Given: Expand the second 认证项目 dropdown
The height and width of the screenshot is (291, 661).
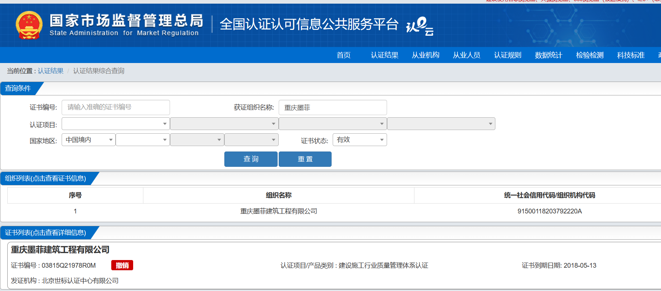Looking at the screenshot, I should pos(224,124).
